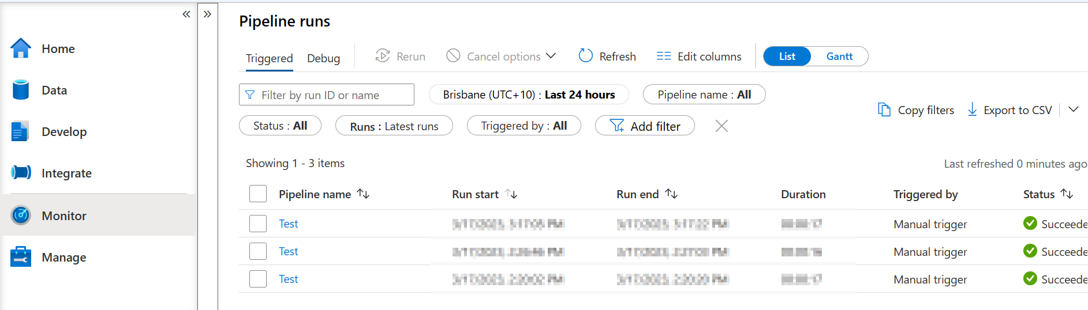Image resolution: width=1088 pixels, height=310 pixels.
Task: Sort by Run end using sort arrows
Action: pyautogui.click(x=671, y=194)
